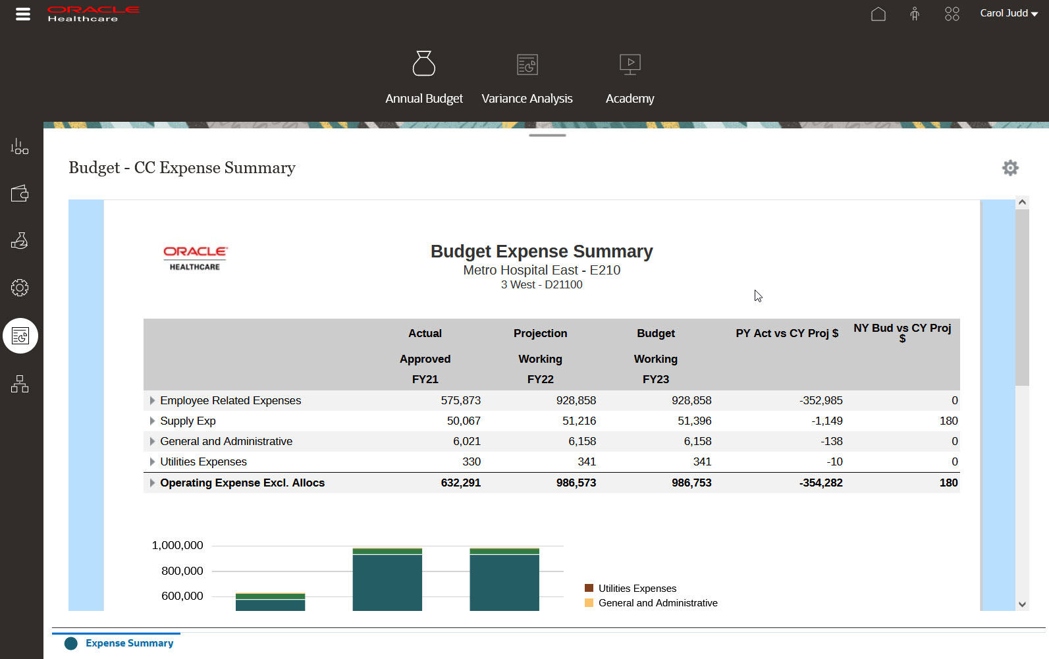The height and width of the screenshot is (659, 1049).
Task: Open the accessibility settings icon
Action: pos(915,14)
